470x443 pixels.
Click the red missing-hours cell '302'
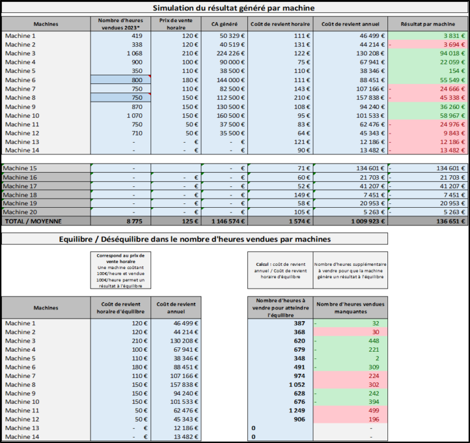tap(350, 384)
